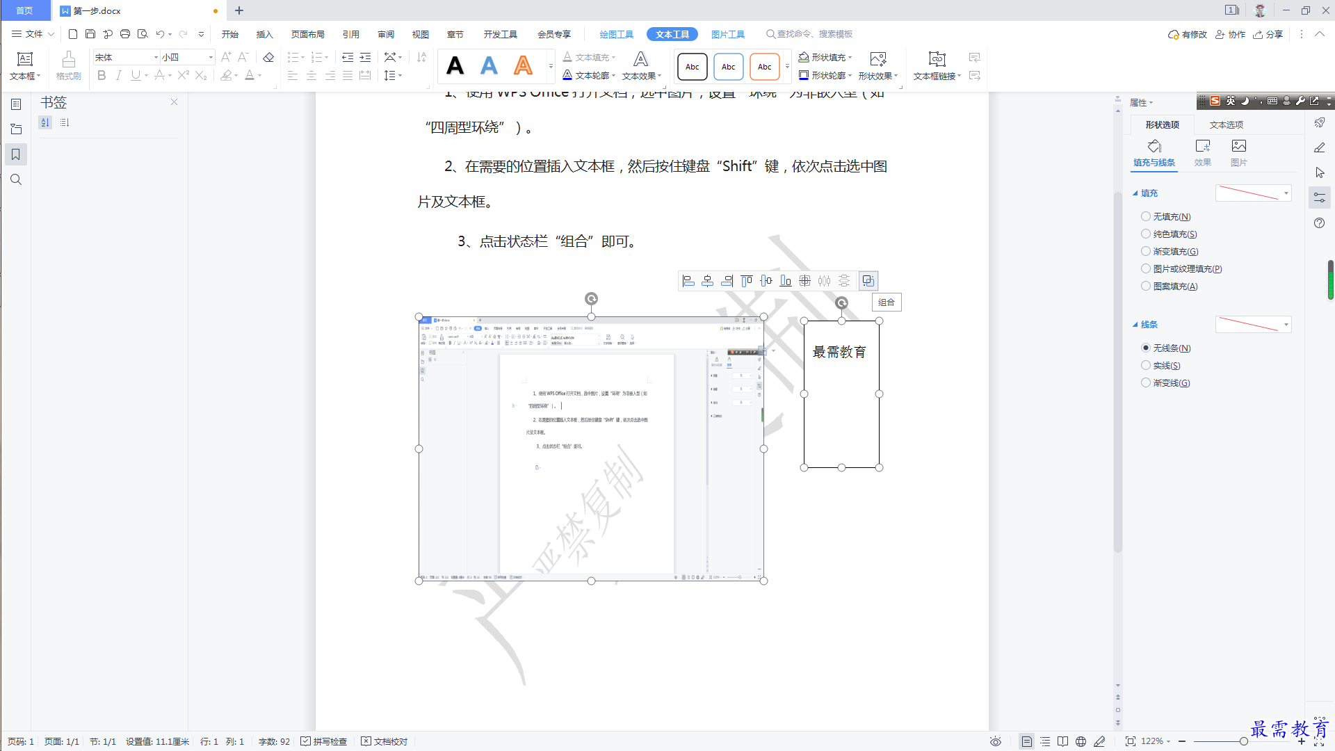Select No fill (无填充) radio button
This screenshot has width=1335, height=751.
click(x=1146, y=217)
